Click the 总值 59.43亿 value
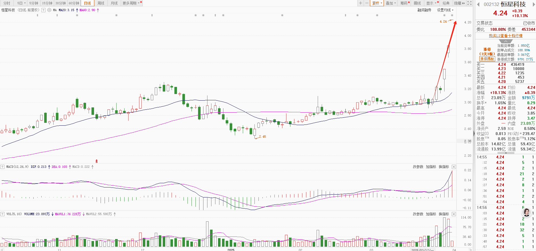The width and height of the screenshot is (536, 251). [x=528, y=144]
